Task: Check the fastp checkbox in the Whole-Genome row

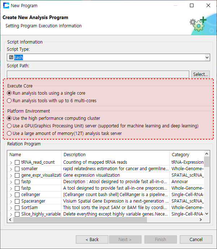Action: [17, 188]
